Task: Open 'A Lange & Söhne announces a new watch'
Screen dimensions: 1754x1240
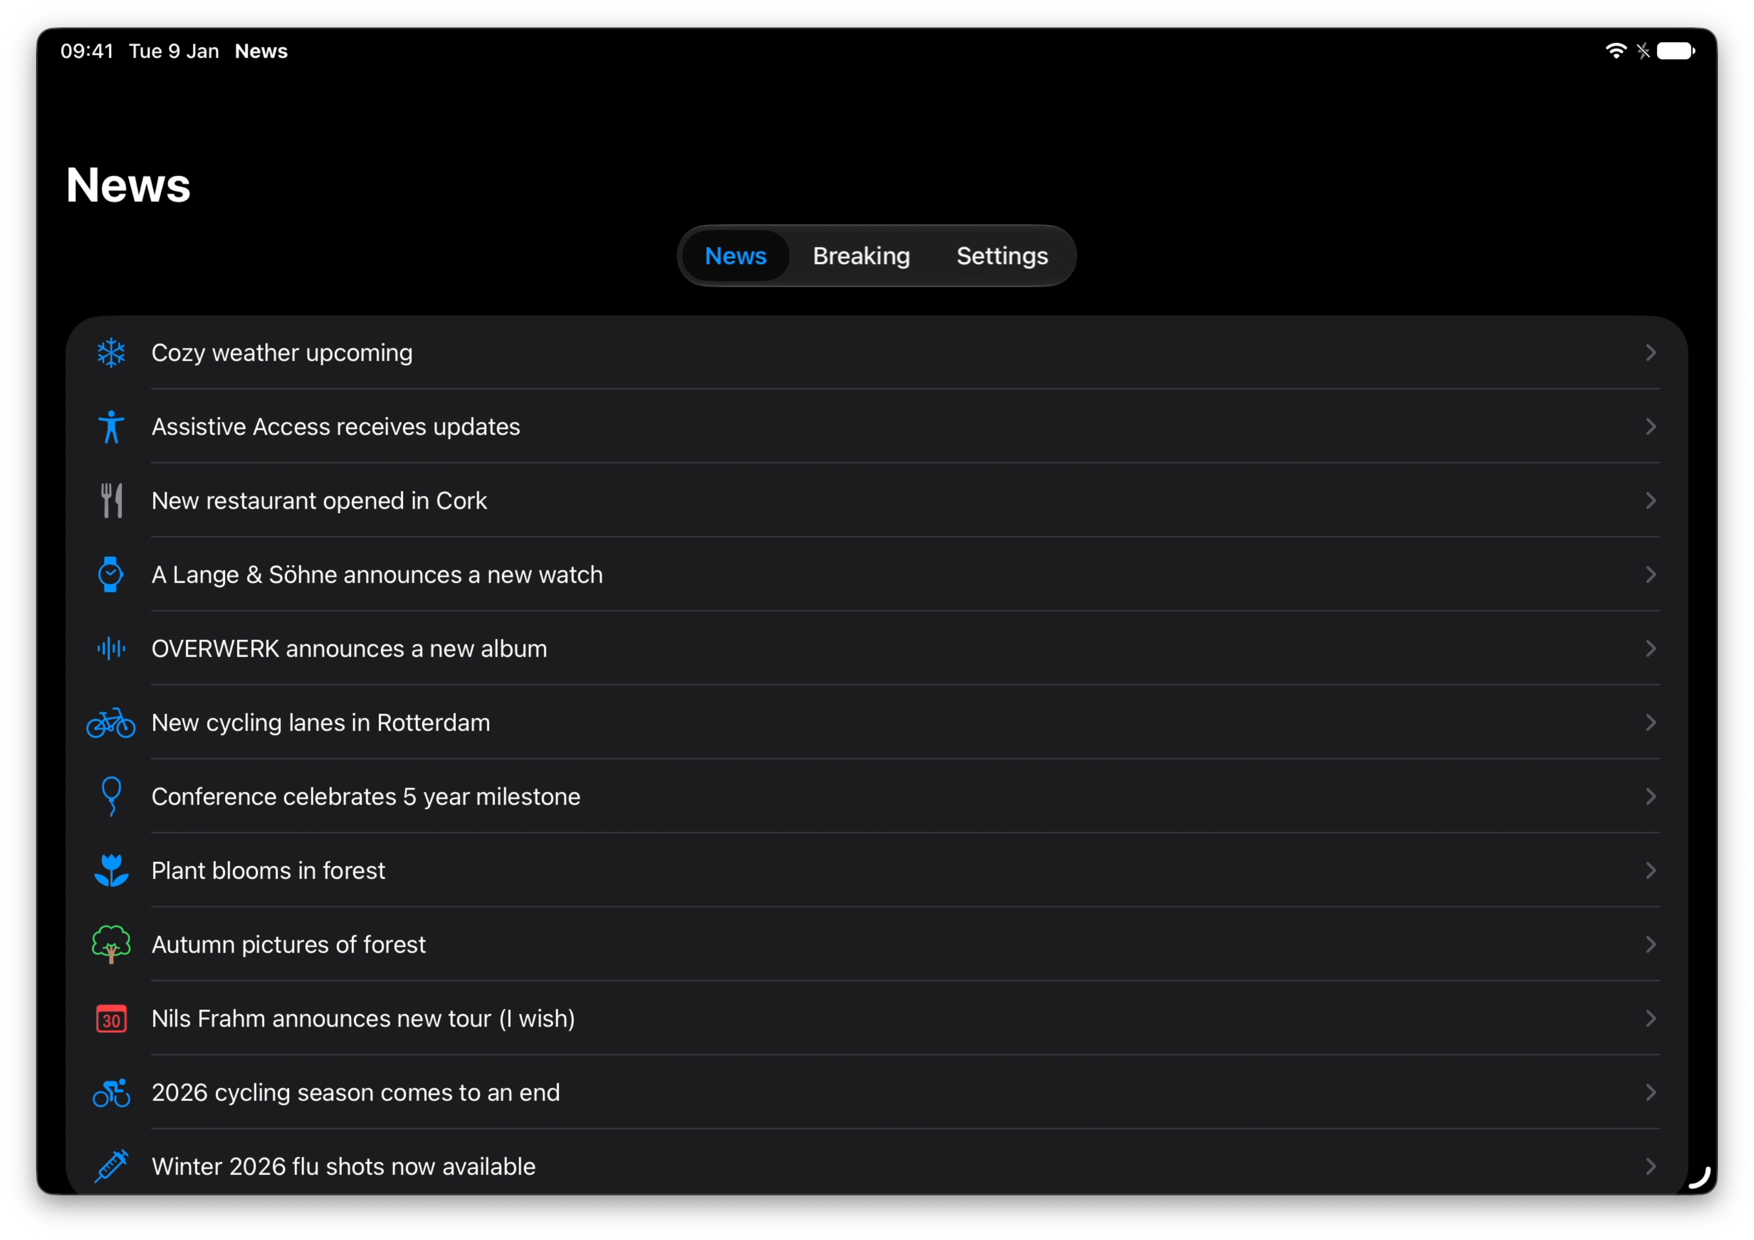Action: (877, 574)
